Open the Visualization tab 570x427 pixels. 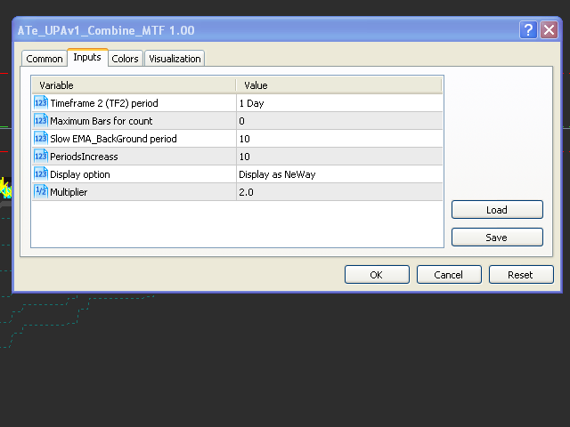pyautogui.click(x=175, y=59)
